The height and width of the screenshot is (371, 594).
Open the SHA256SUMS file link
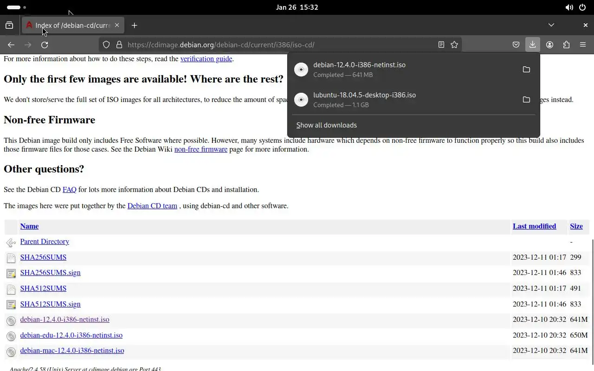43,257
